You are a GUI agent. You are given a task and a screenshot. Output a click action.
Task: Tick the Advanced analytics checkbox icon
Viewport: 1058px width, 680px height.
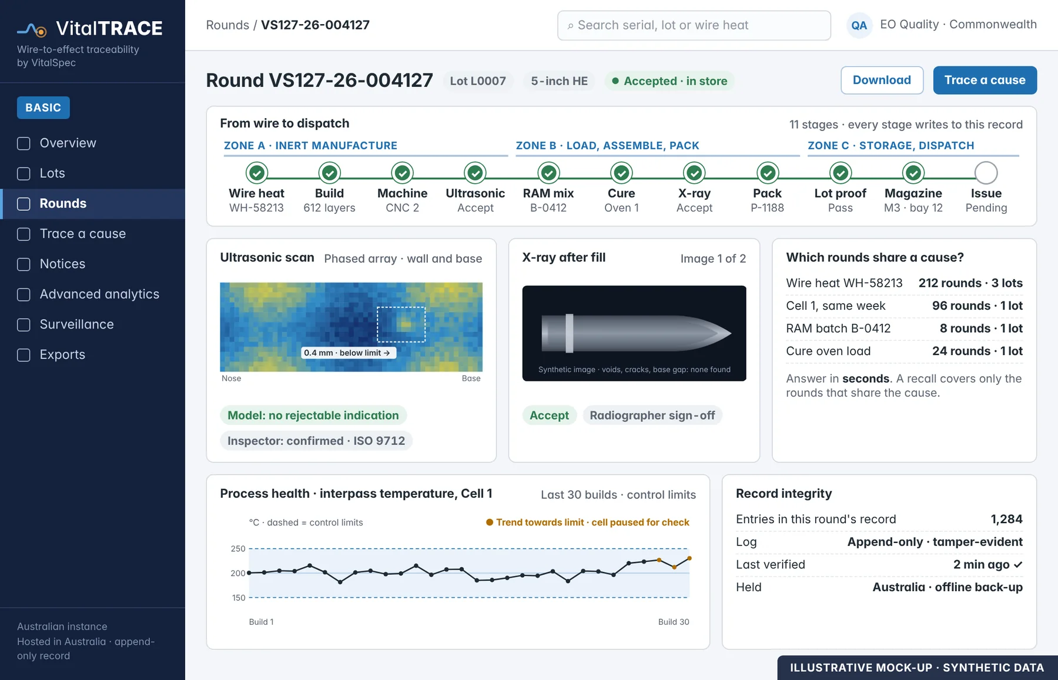(x=24, y=294)
